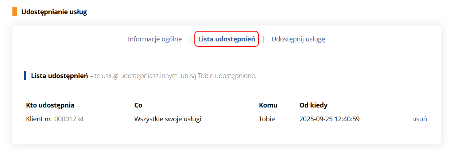Click the gray section description text
This screenshot has width=454, height=158.
click(175, 76)
